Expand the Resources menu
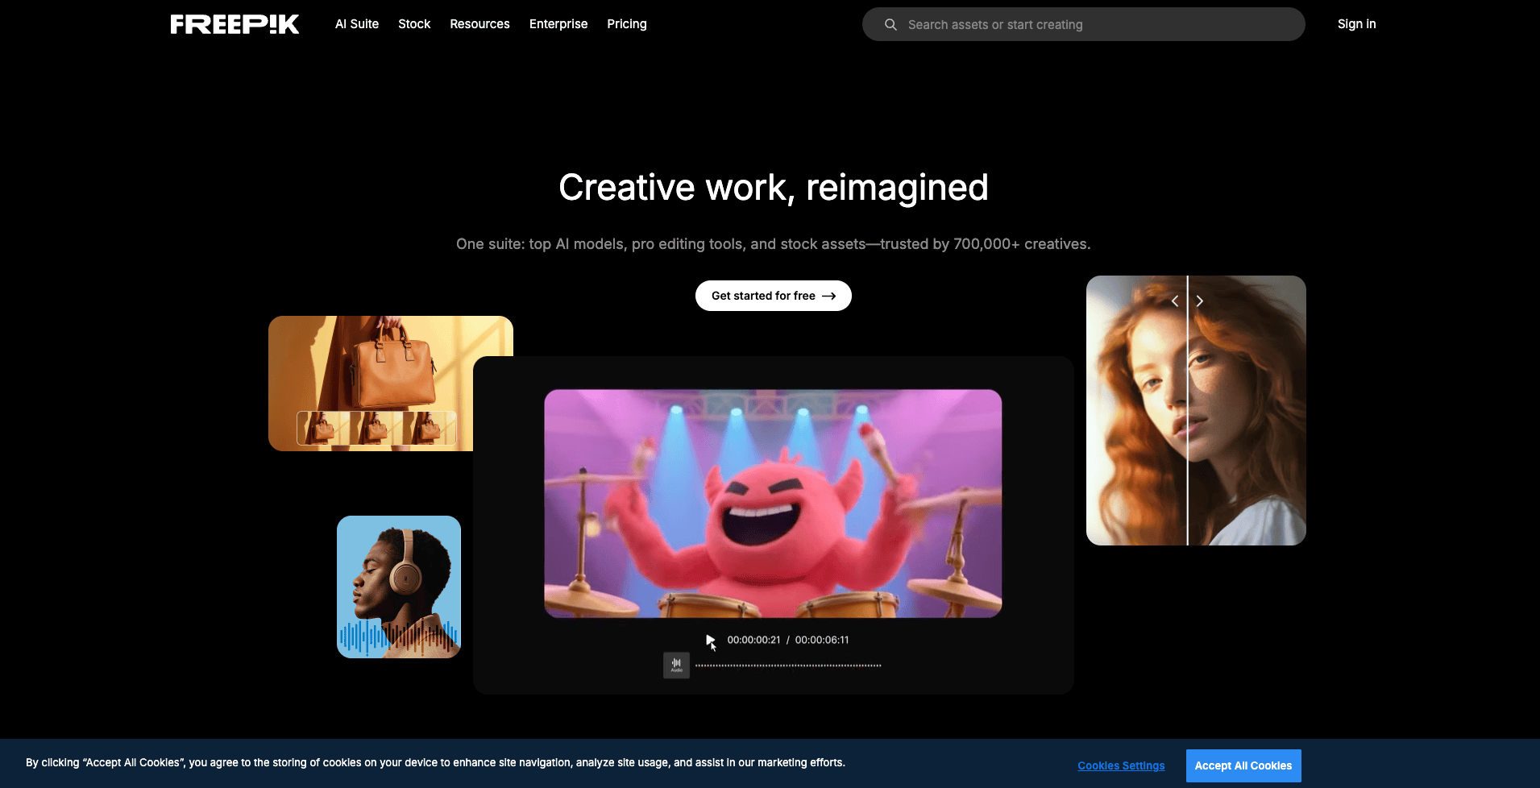 479,24
